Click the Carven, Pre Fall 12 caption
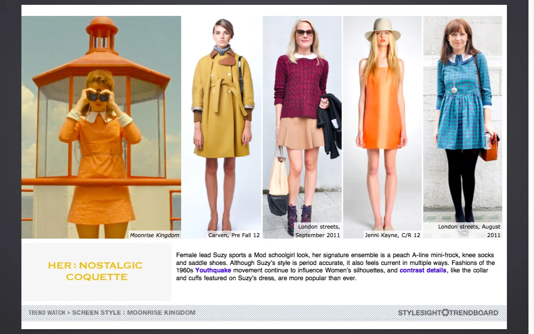 pos(234,235)
